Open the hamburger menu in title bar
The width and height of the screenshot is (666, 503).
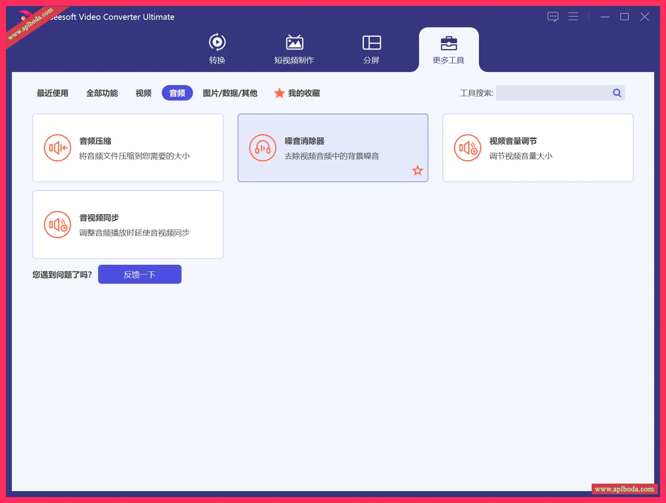[573, 17]
